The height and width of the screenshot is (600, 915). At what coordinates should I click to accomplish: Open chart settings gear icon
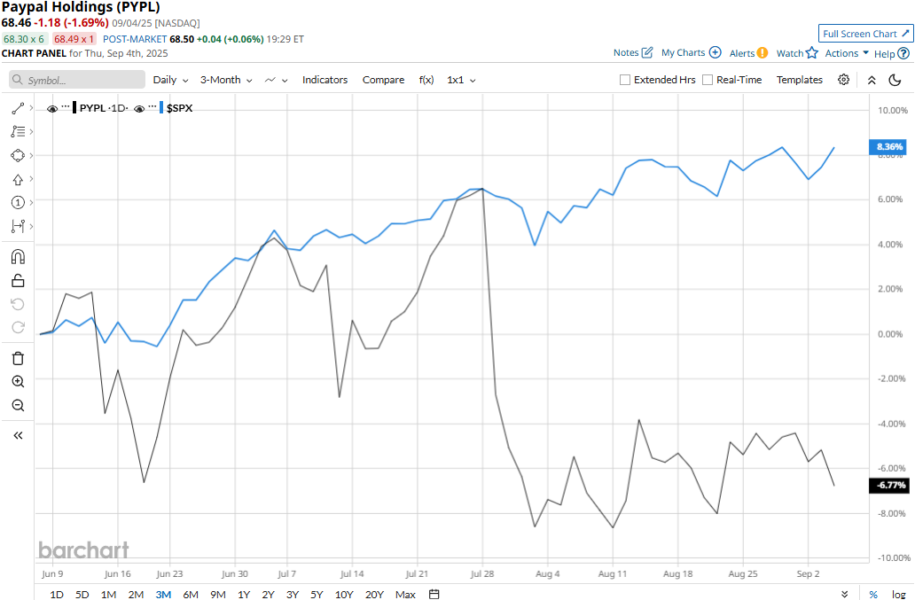coord(843,80)
